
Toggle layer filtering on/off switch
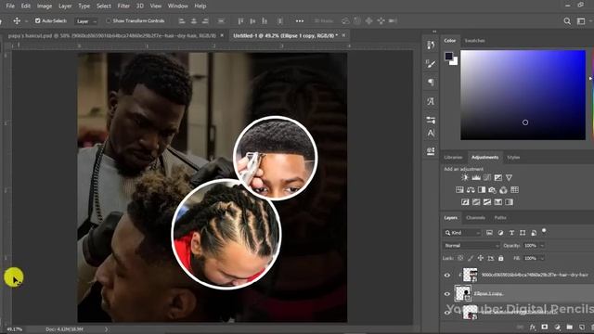click(545, 231)
